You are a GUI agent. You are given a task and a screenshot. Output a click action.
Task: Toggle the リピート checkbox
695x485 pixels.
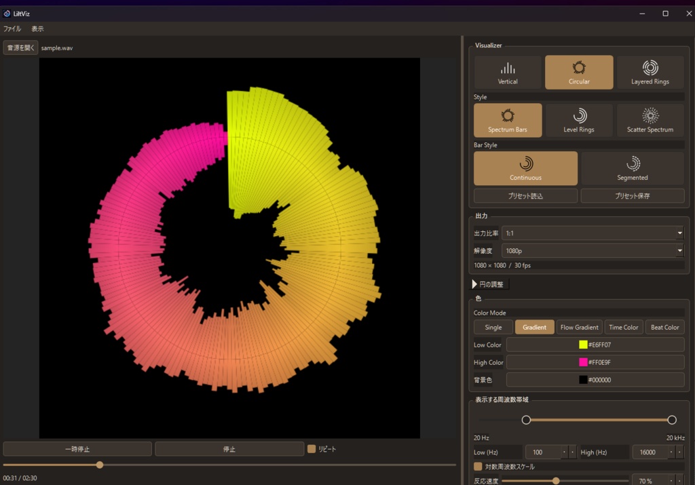(312, 448)
